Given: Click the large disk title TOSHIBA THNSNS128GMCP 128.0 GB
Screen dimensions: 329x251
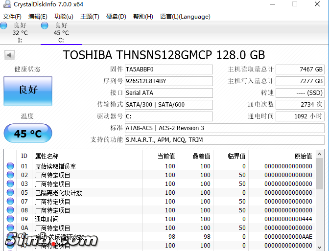Looking at the screenshot, I should (164, 55).
